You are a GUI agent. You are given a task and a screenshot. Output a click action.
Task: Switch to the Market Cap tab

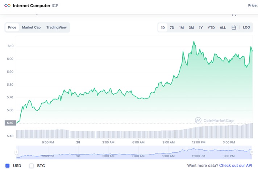point(31,27)
